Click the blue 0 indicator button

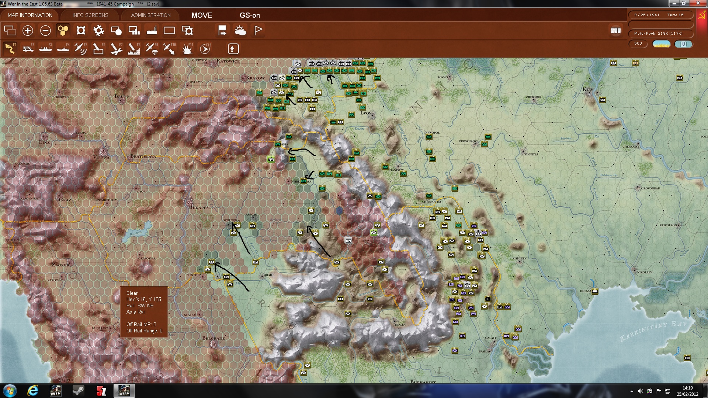click(x=683, y=44)
